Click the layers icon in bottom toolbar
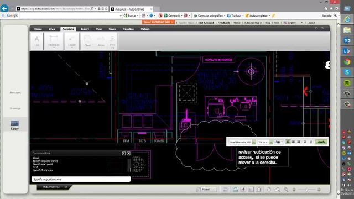The image size is (354, 199). click(x=225, y=190)
